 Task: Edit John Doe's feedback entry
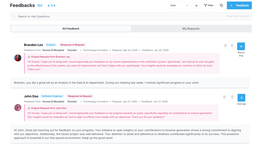pos(225,97)
